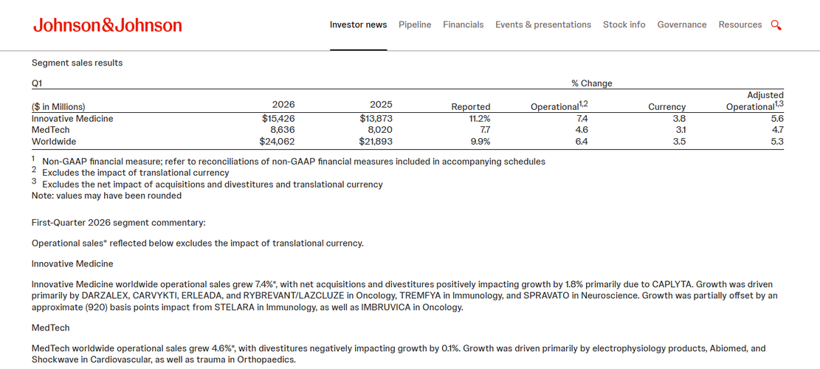820x369 pixels.
Task: Select the 11.2% reported change value
Action: coord(480,119)
